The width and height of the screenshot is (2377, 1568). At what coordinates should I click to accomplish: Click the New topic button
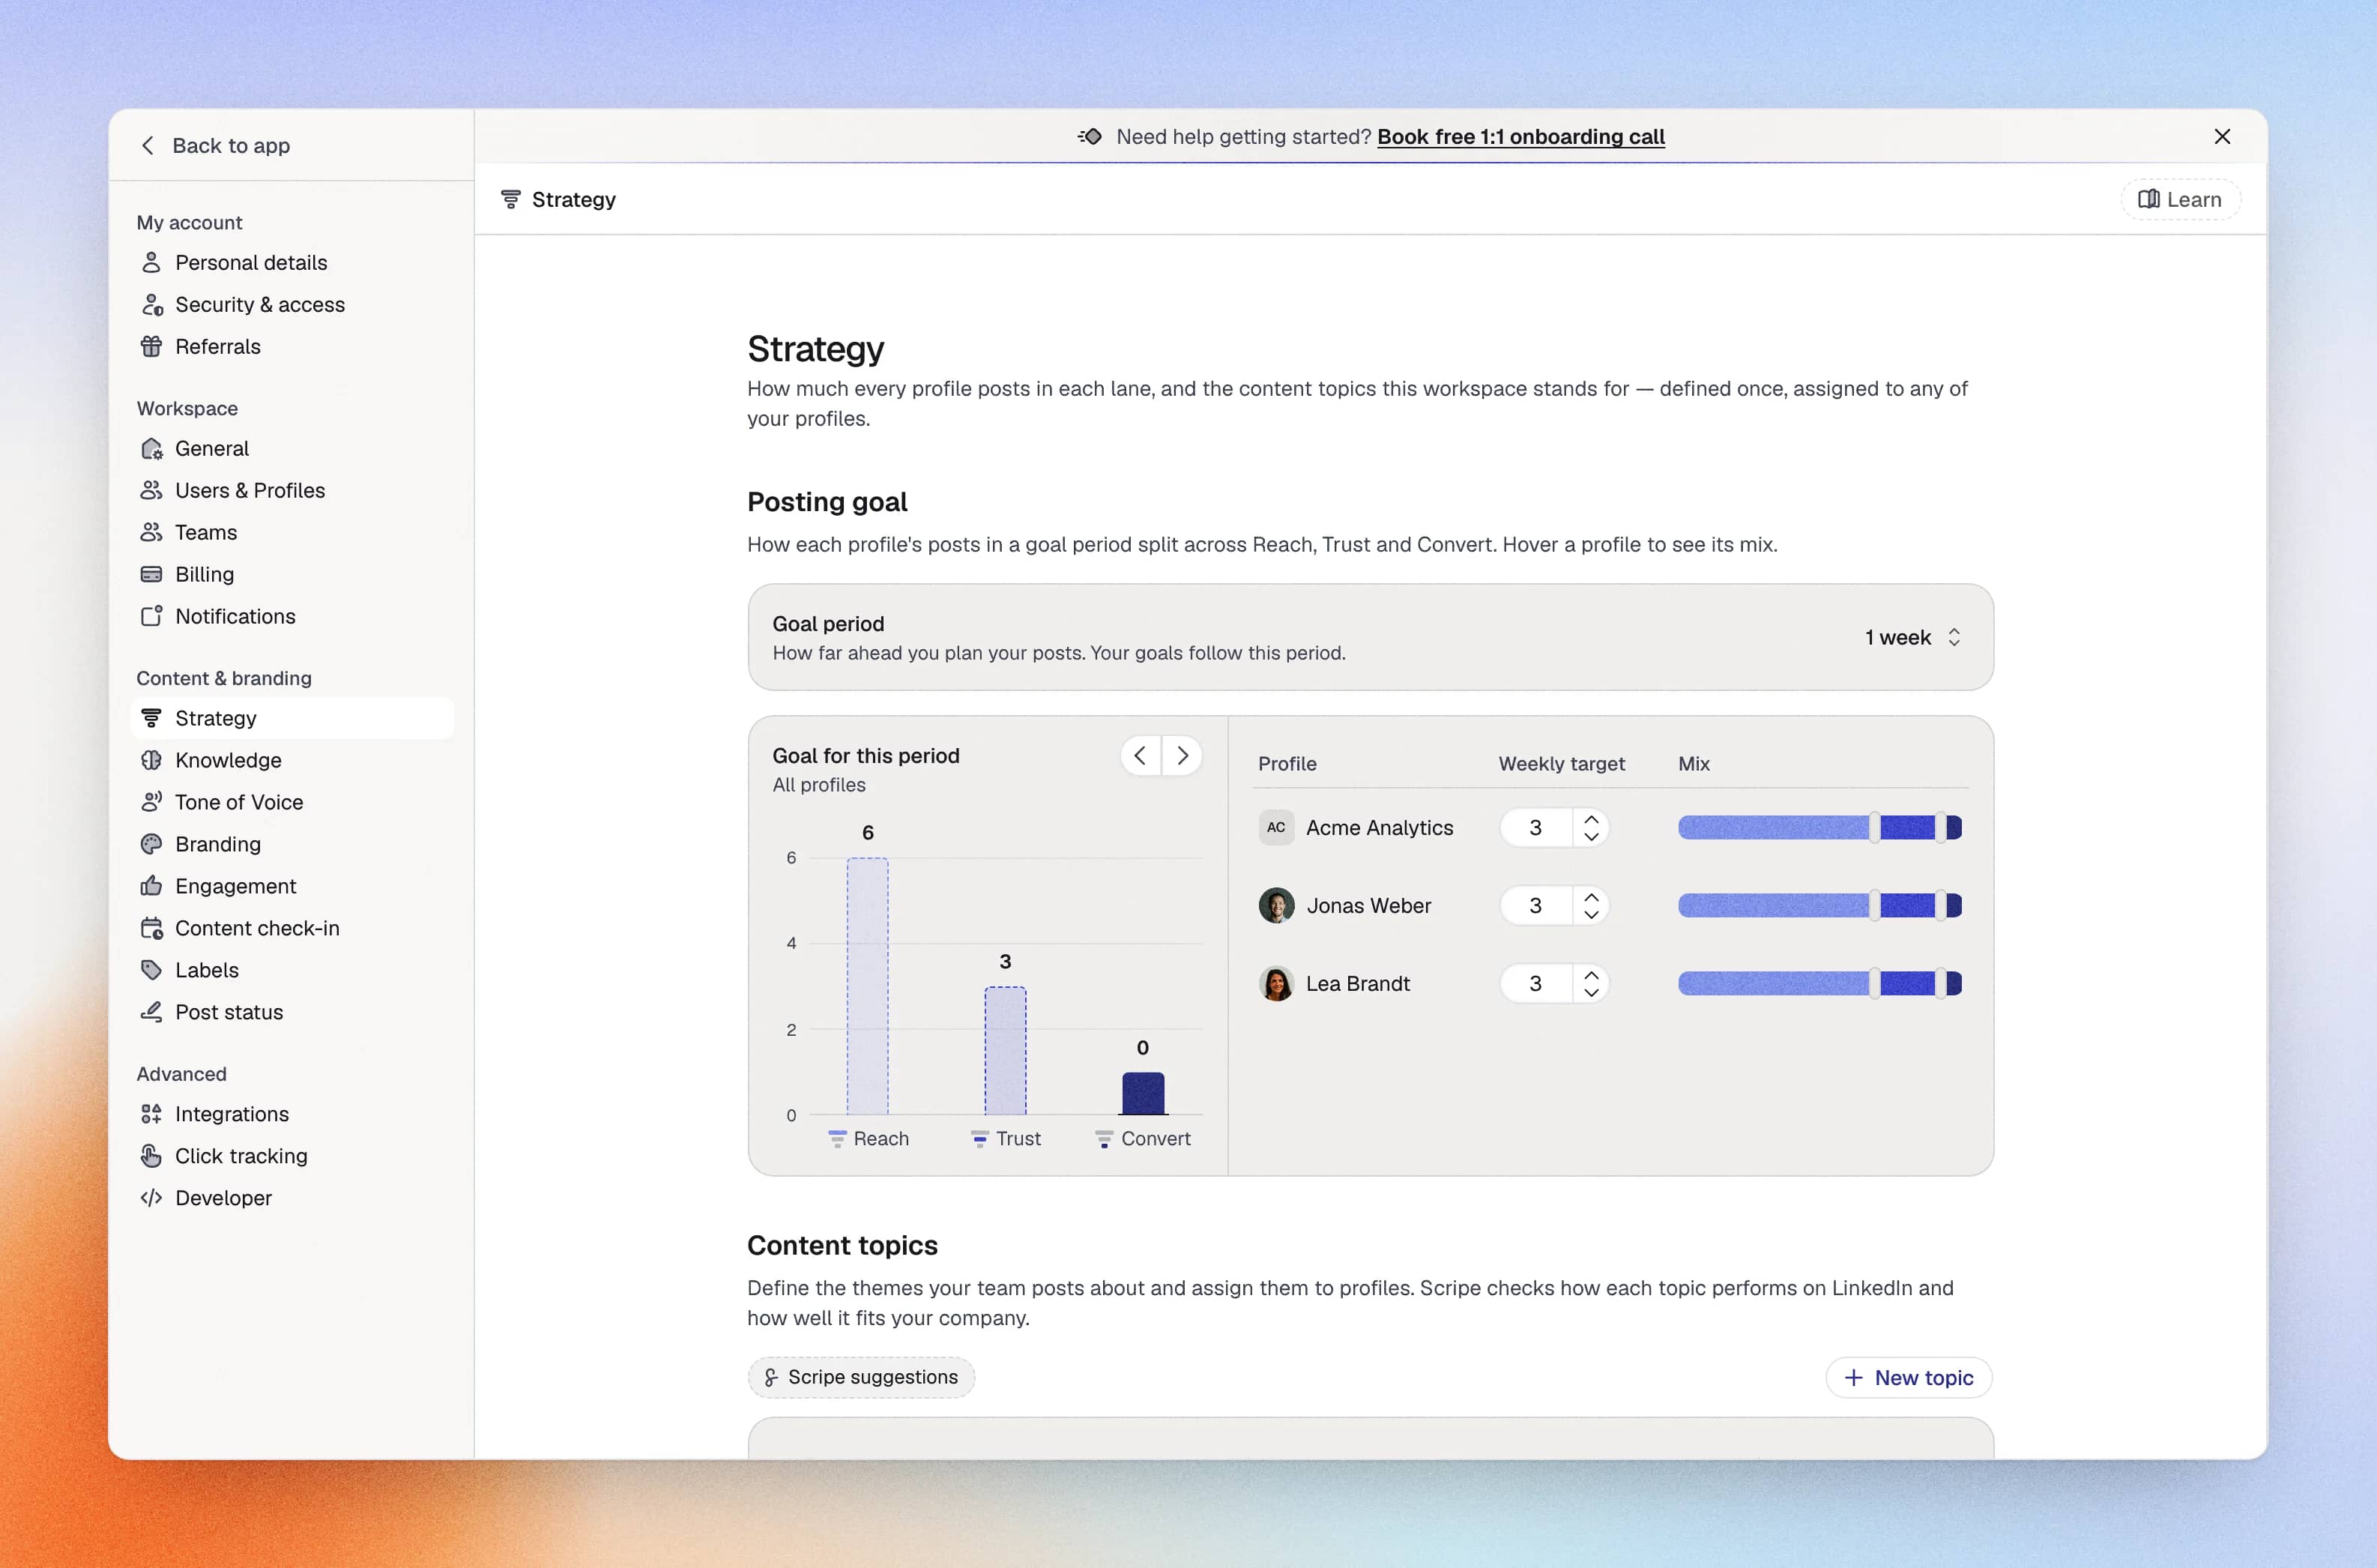(x=1908, y=1378)
